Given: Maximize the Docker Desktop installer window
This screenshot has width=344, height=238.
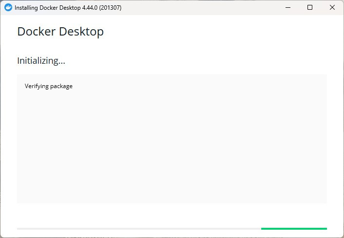Looking at the screenshot, I should [310, 7].
